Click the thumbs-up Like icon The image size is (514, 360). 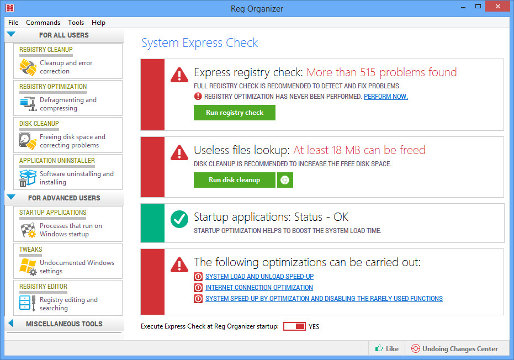(x=379, y=348)
